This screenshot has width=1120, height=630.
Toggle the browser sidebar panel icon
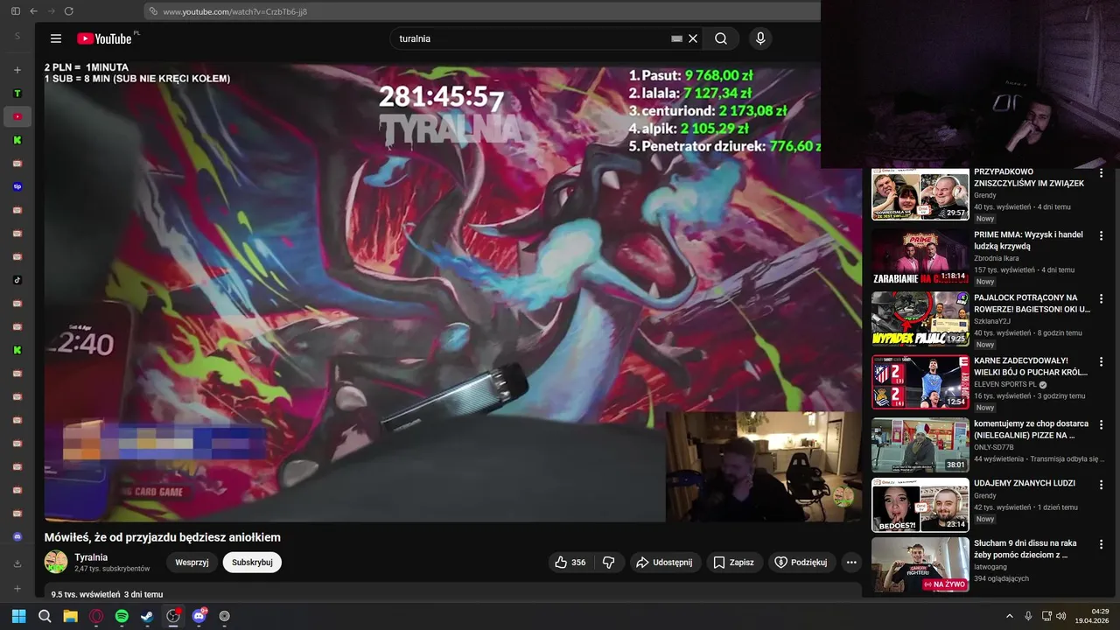click(x=15, y=11)
